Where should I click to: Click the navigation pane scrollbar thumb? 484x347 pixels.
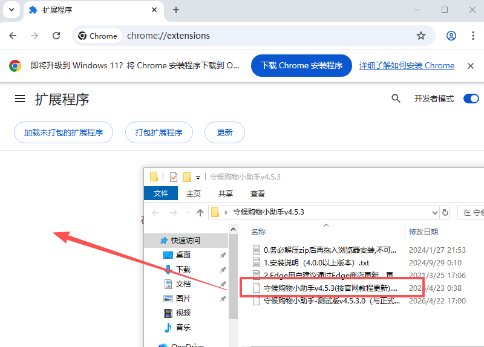234,276
